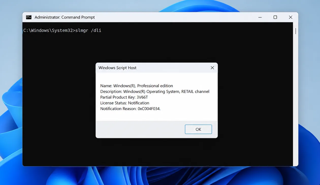This screenshot has width=320, height=185.
Task: Click 'Partial Product Key: 3V66T' text
Action: tap(124, 97)
